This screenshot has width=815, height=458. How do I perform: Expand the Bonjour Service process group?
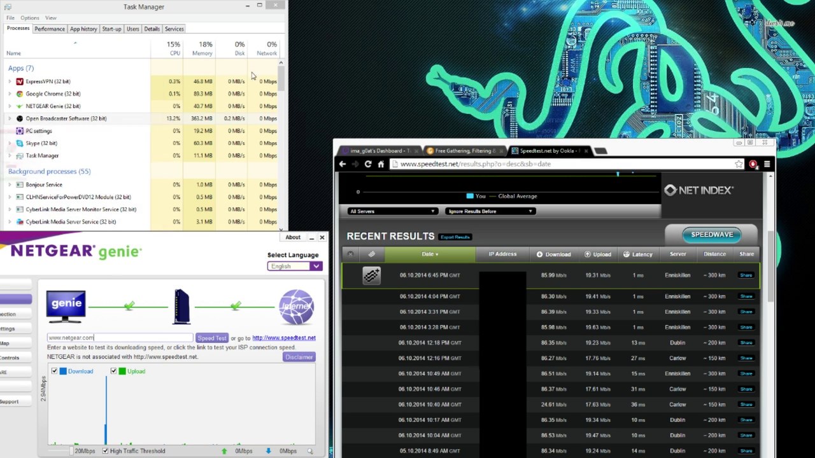[10, 184]
